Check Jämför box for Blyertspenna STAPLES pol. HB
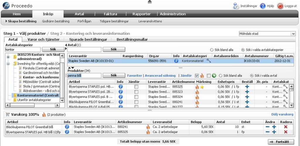 136,87
